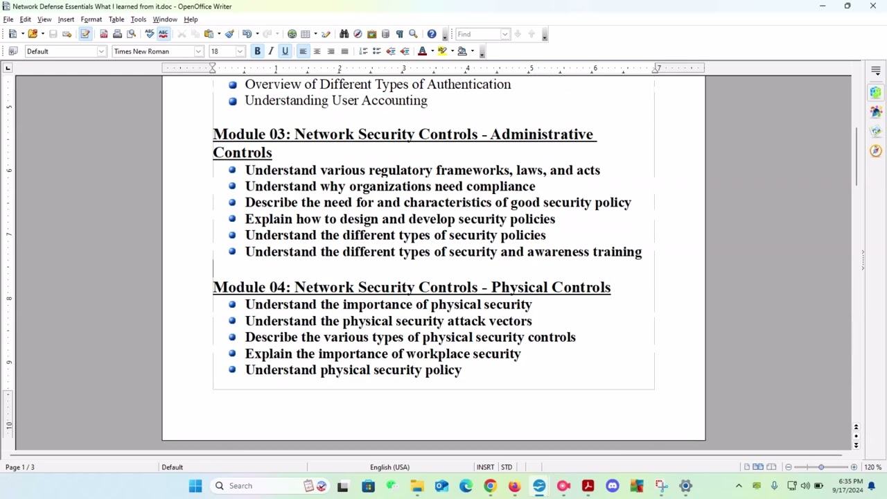The height and width of the screenshot is (499, 887).
Task: Toggle Underline formatting button
Action: tap(285, 51)
